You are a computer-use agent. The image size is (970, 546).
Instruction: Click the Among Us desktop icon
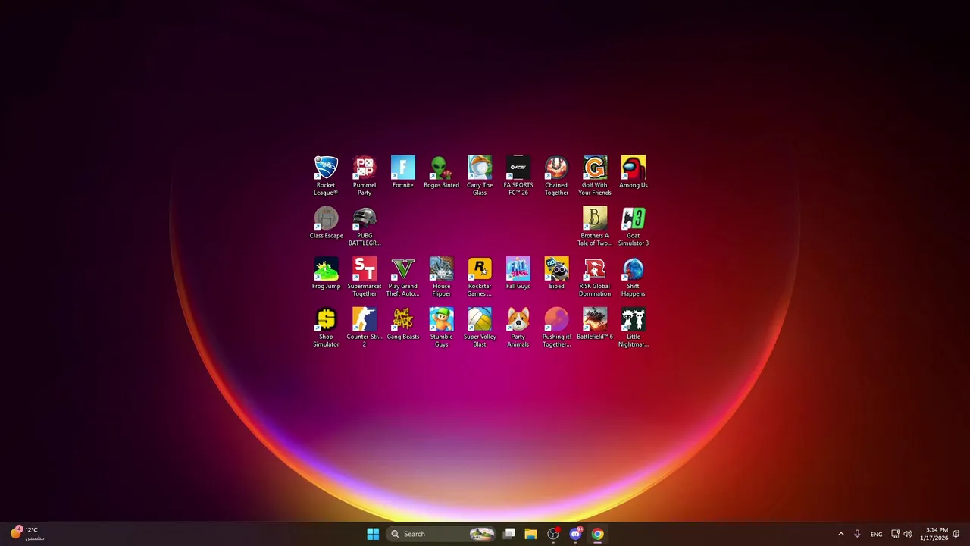pyautogui.click(x=634, y=172)
